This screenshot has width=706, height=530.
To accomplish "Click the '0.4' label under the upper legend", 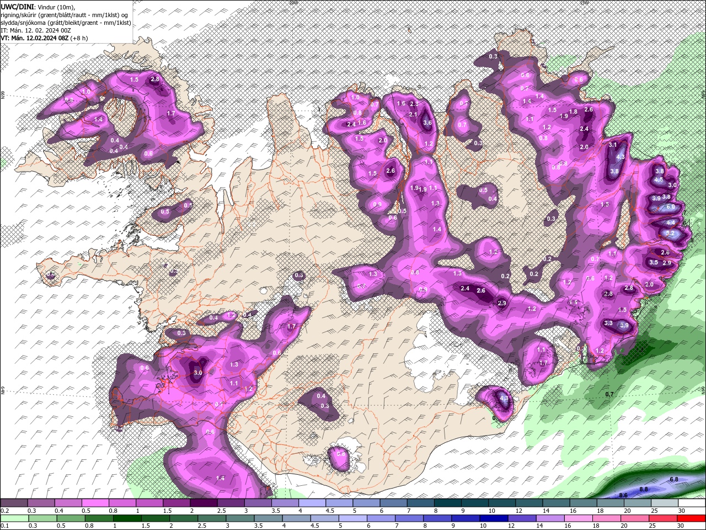I will pos(58,511).
